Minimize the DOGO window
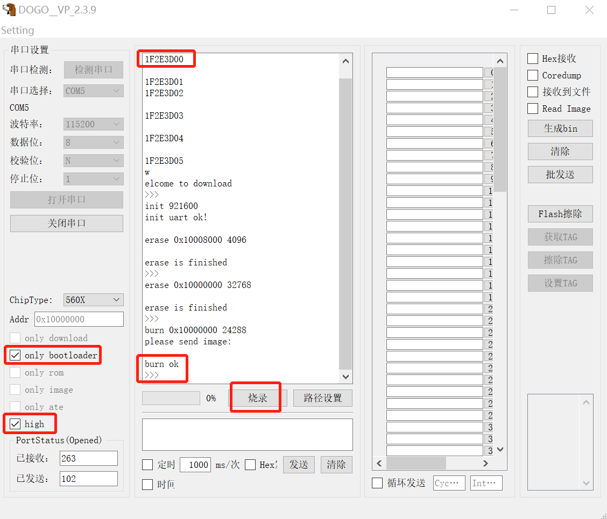This screenshot has width=607, height=519. tap(514, 10)
